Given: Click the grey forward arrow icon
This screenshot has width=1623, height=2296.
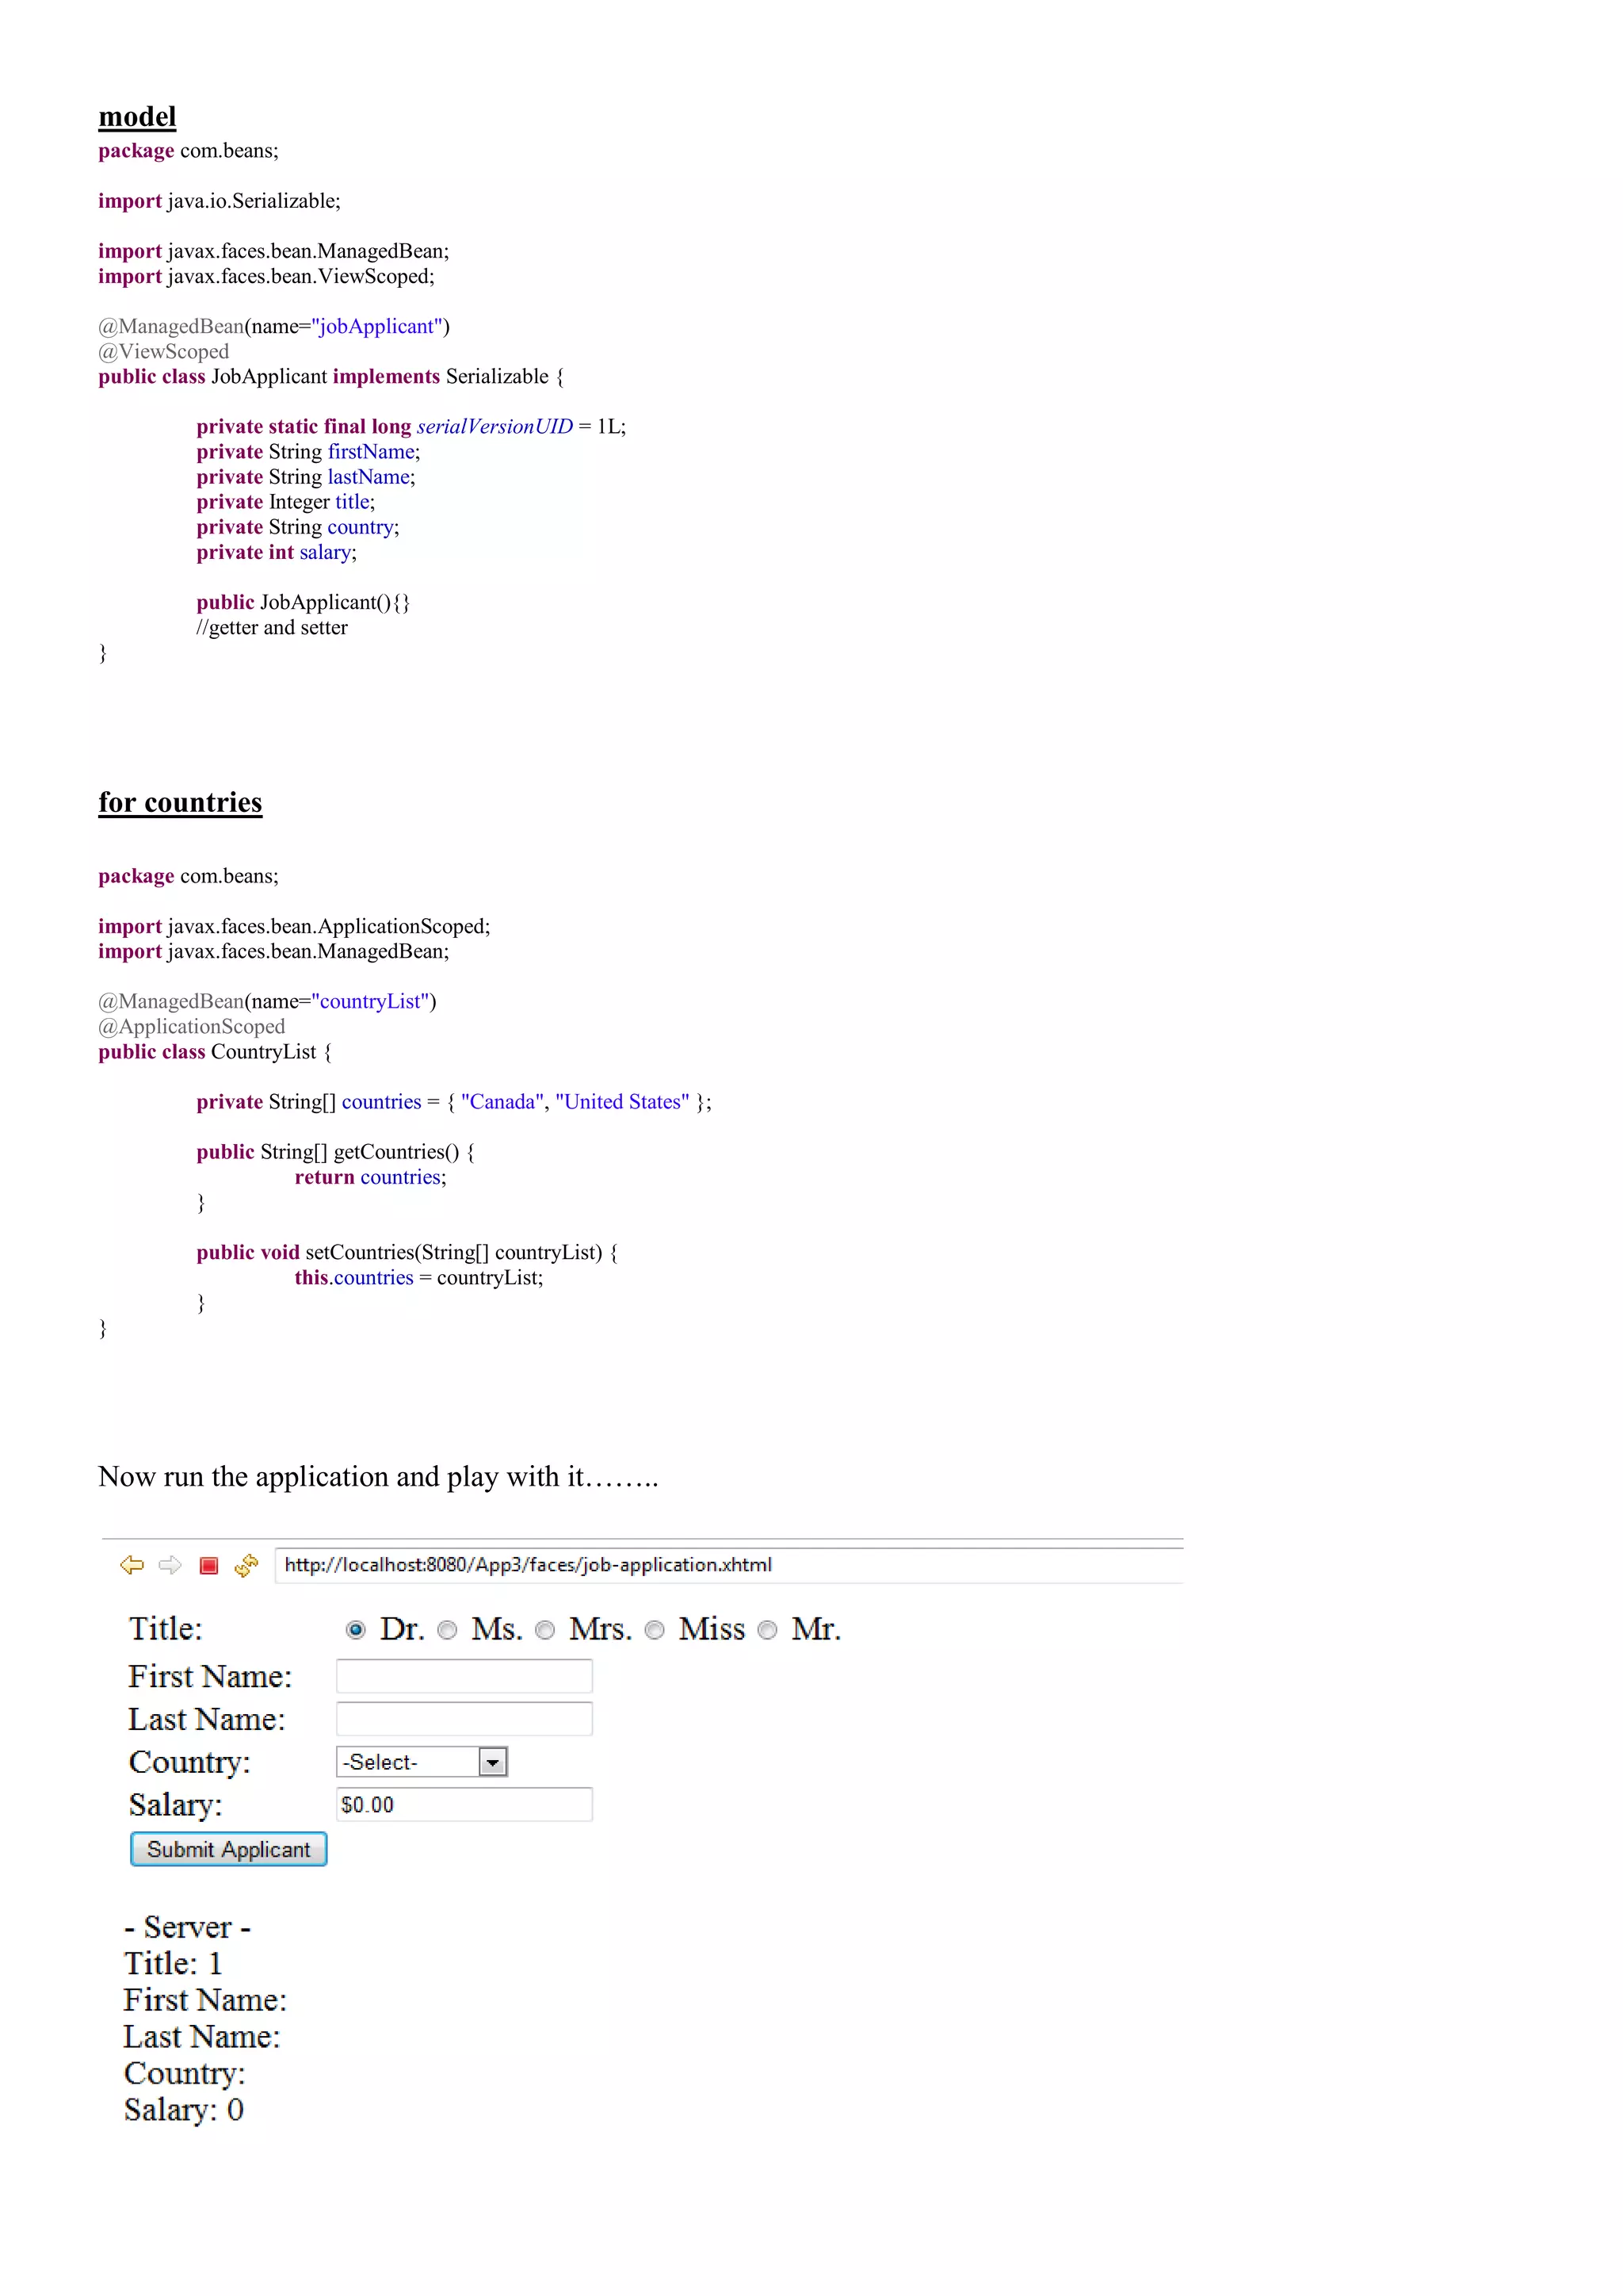Looking at the screenshot, I should pyautogui.click(x=170, y=1565).
